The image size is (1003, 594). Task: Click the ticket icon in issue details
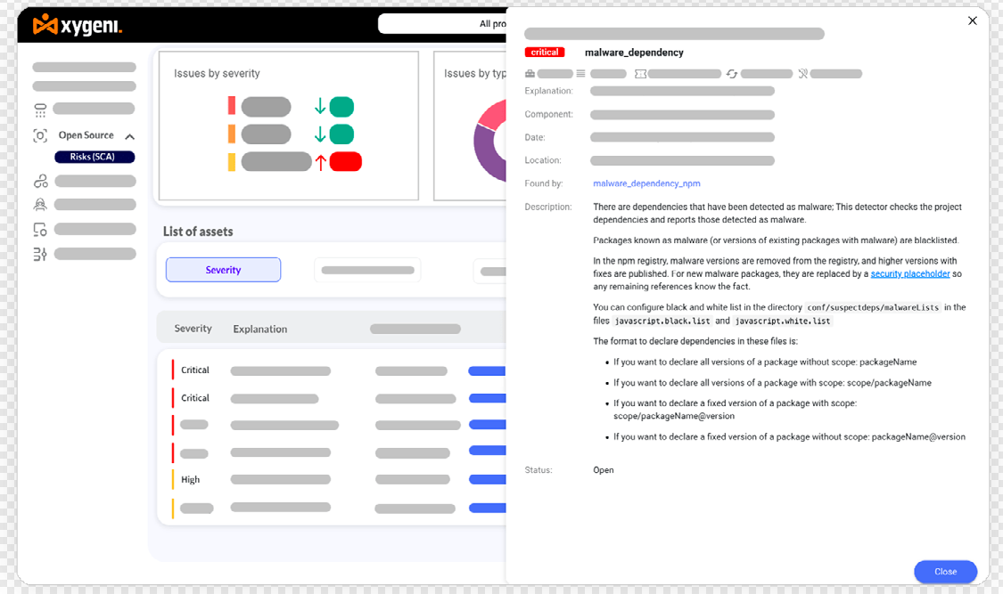tap(640, 74)
